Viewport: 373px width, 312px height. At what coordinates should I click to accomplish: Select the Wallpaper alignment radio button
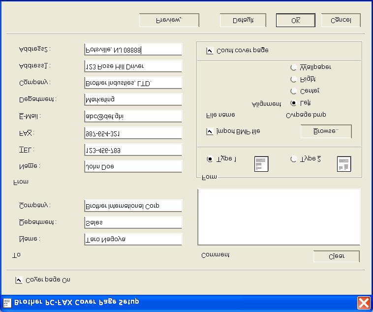coord(294,67)
